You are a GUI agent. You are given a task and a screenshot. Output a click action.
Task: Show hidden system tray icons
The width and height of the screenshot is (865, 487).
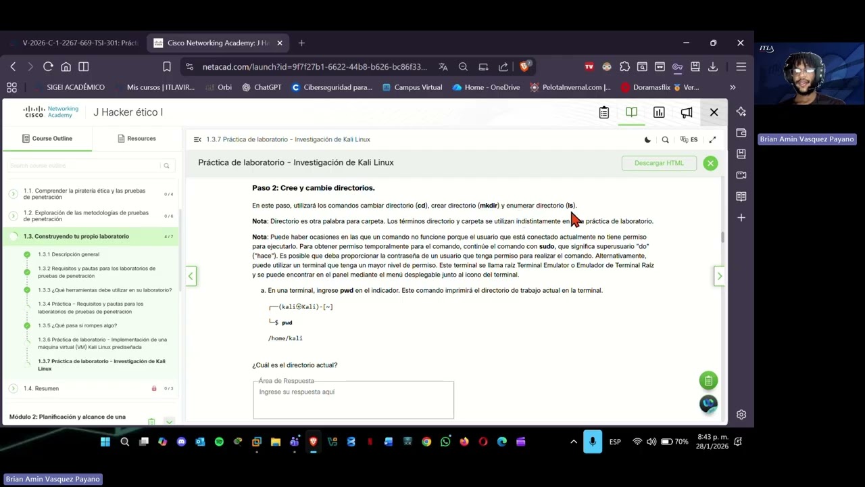[x=574, y=442]
